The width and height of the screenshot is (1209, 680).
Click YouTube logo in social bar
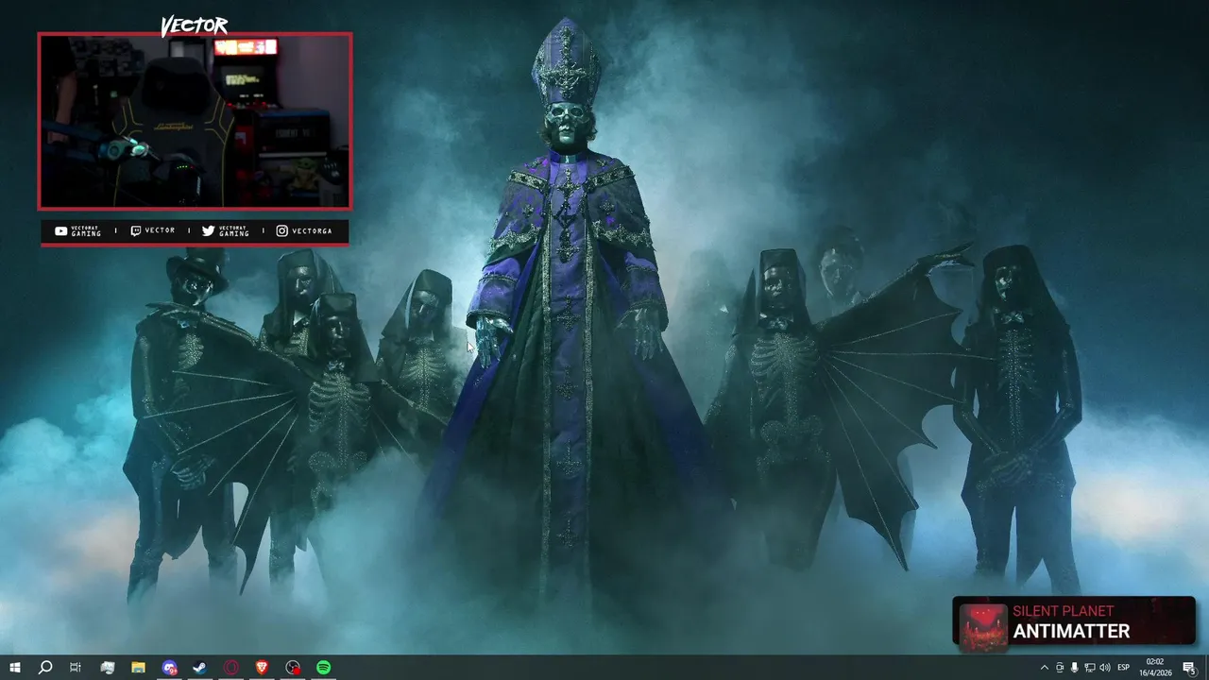60,230
